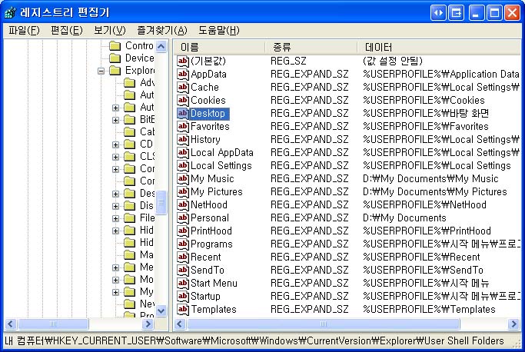Select the Adv tree item
The width and height of the screenshot is (525, 352).
[x=148, y=83]
